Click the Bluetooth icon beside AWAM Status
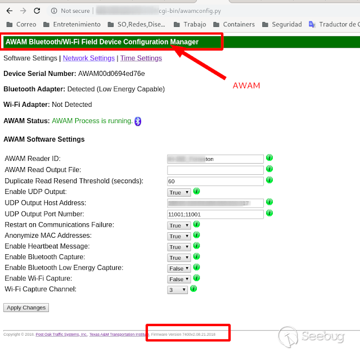 (138, 121)
